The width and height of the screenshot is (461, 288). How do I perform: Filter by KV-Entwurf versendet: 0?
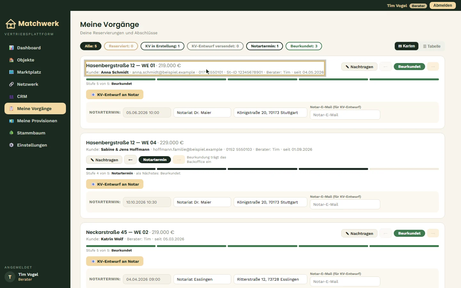(x=215, y=46)
